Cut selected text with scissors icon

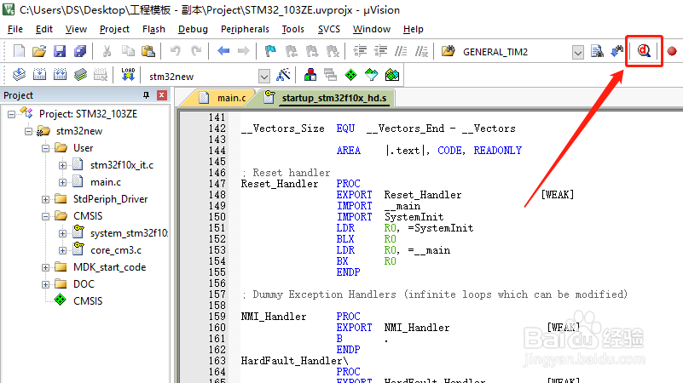point(107,51)
